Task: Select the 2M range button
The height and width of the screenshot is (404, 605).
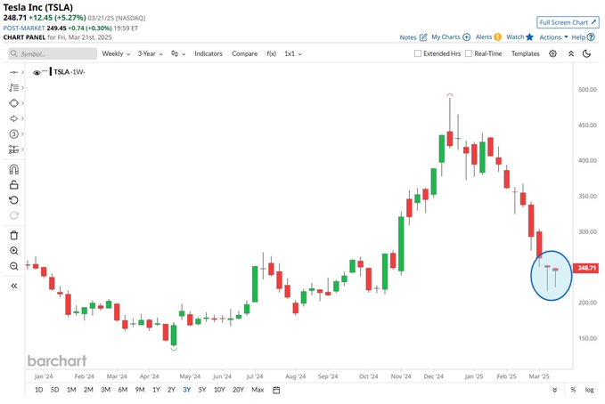Action: tap(88, 390)
